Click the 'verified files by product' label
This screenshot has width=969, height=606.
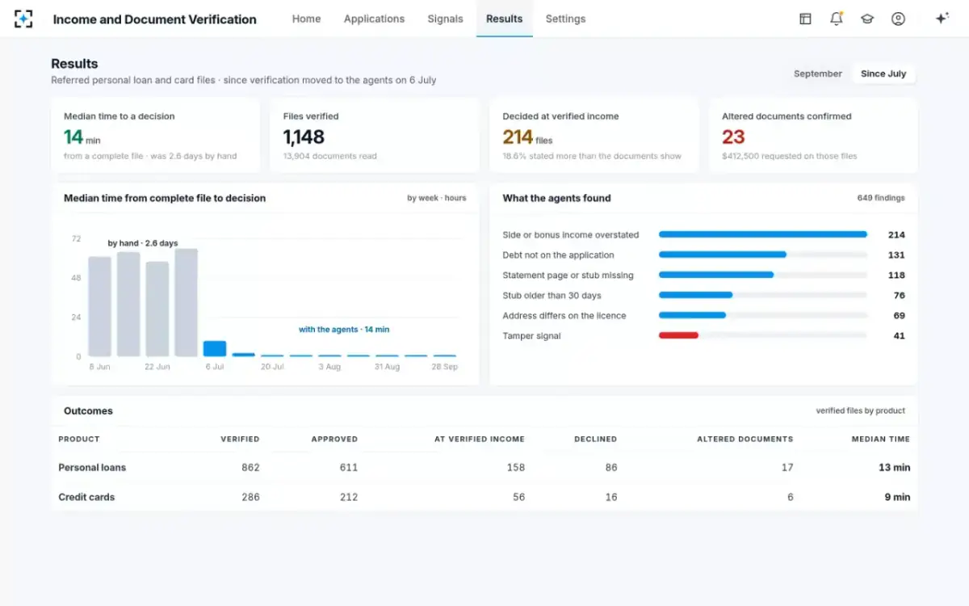pyautogui.click(x=861, y=410)
